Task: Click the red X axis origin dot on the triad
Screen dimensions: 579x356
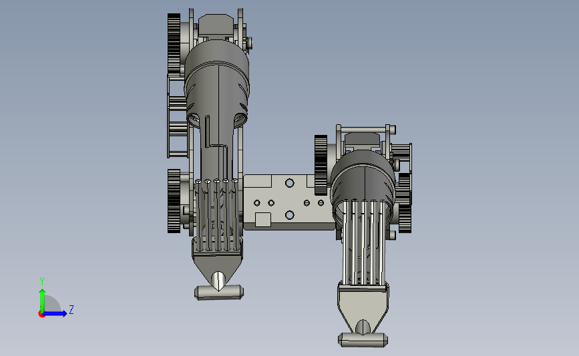Action: 41,315
